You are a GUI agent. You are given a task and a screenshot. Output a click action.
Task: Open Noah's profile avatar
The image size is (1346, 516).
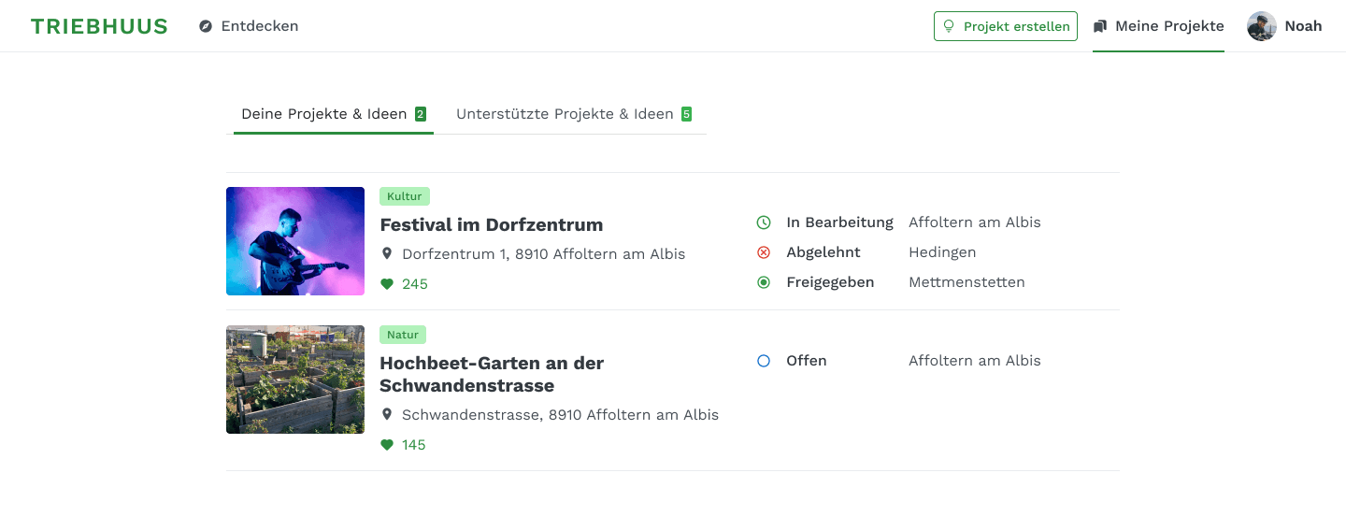click(x=1261, y=26)
